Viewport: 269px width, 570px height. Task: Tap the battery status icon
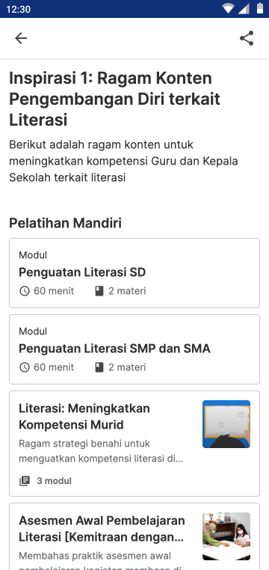pos(260,9)
